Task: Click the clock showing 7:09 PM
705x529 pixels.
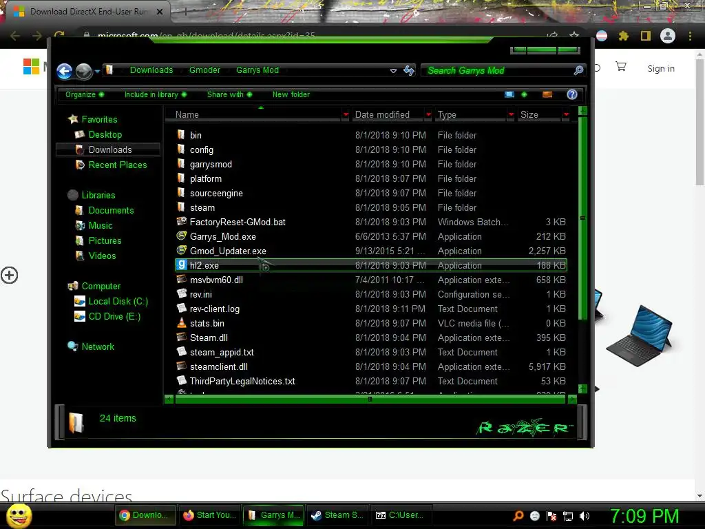Action: 644,516
